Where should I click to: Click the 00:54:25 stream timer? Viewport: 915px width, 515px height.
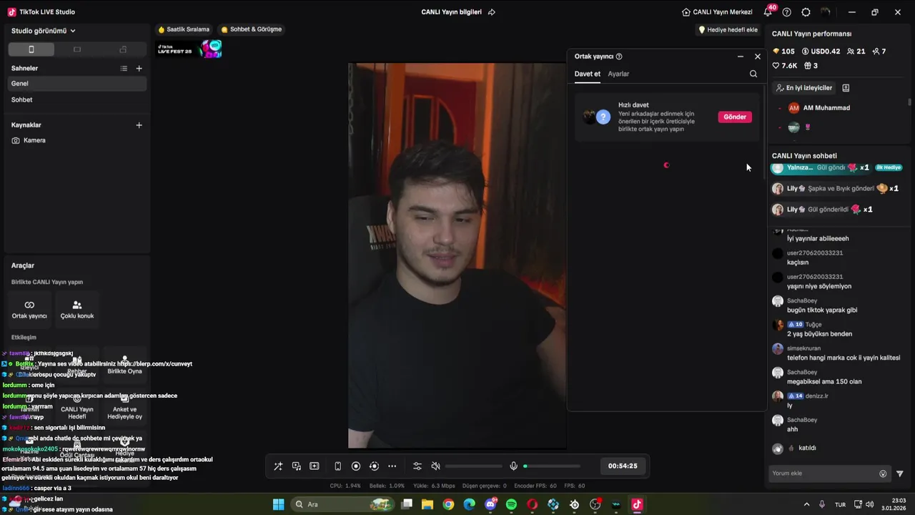click(623, 466)
